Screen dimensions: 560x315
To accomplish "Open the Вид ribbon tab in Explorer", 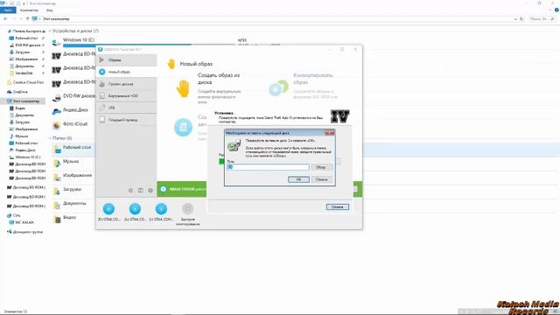I will click(49, 10).
